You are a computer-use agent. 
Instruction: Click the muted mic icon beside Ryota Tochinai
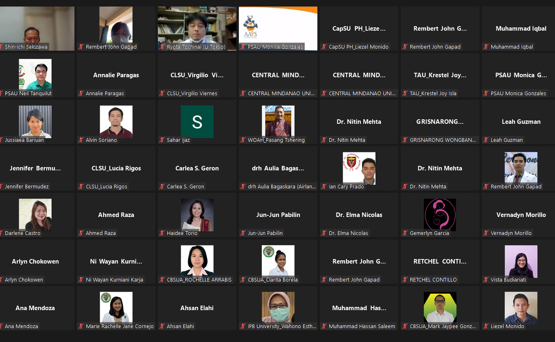coord(162,47)
